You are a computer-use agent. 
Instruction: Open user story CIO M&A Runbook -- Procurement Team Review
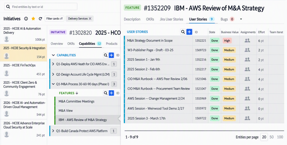click(x=159, y=89)
